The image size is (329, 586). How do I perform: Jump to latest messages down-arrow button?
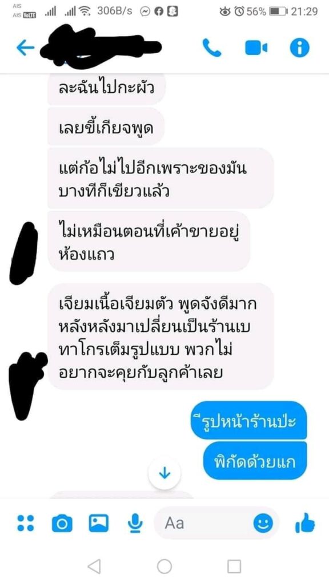[164, 473]
